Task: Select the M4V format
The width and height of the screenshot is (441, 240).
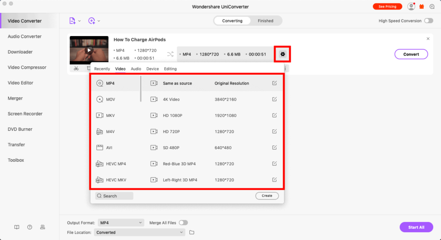Action: click(115, 131)
